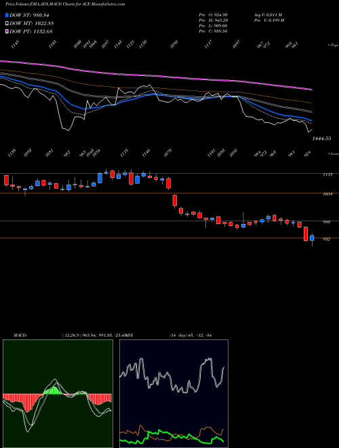This screenshot has width=339, height=448.
Task: Click the MACD: panel heading
Action: point(20,335)
